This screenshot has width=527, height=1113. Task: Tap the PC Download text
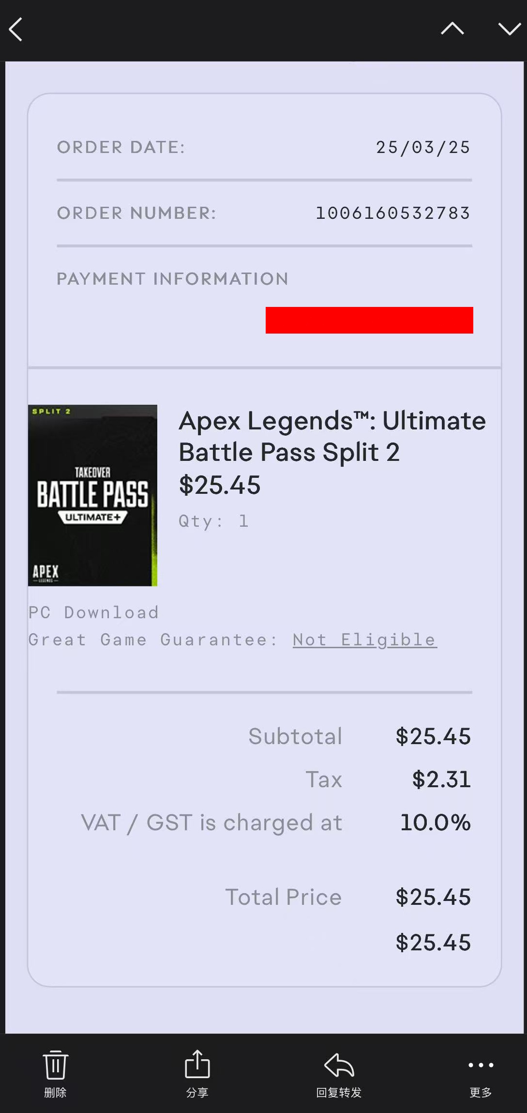click(x=93, y=613)
